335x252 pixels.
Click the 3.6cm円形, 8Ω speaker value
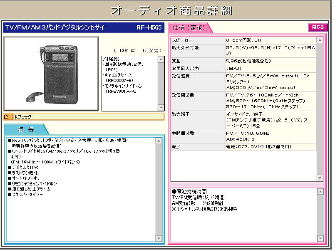click(244, 40)
